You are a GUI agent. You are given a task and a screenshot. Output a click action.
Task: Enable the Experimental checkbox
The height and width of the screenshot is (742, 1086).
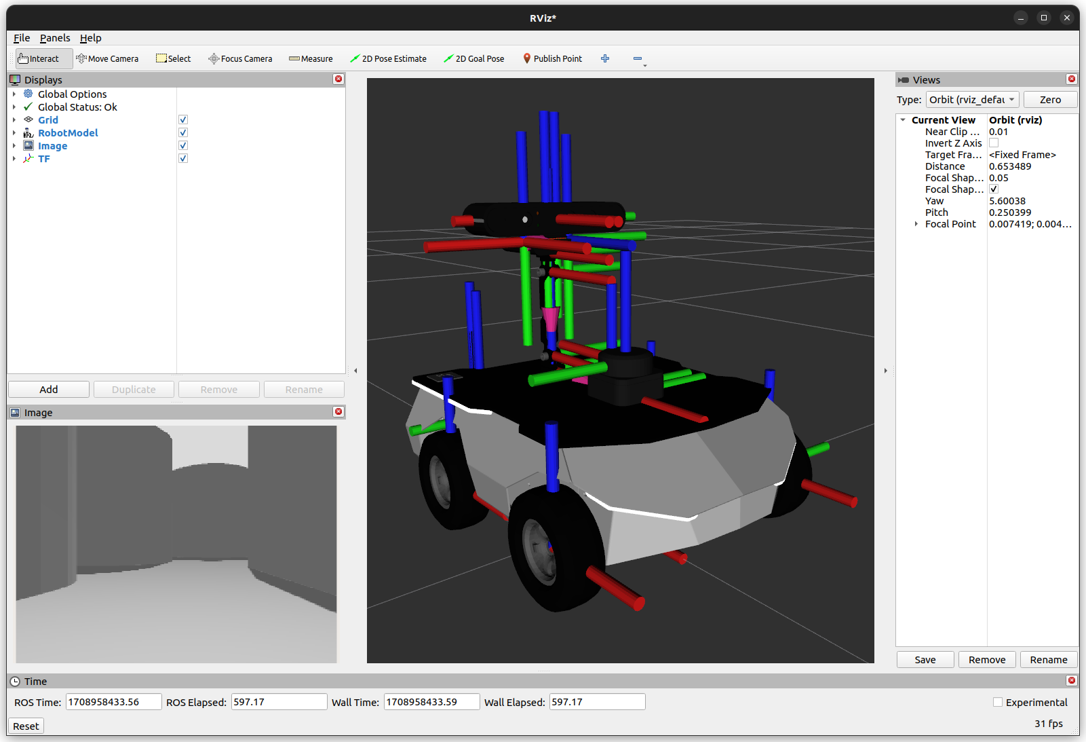998,703
